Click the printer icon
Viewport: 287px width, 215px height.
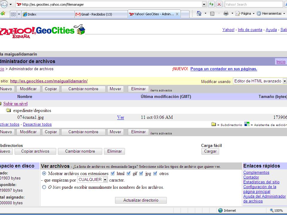226,13
